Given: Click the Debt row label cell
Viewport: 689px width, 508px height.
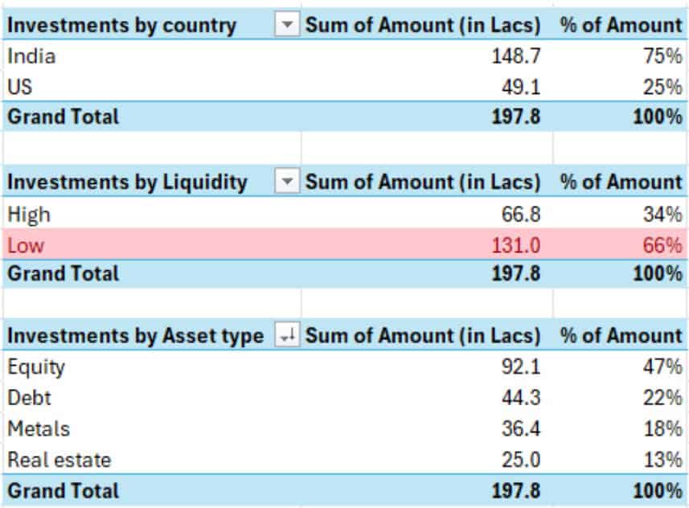Looking at the screenshot, I should (30, 398).
